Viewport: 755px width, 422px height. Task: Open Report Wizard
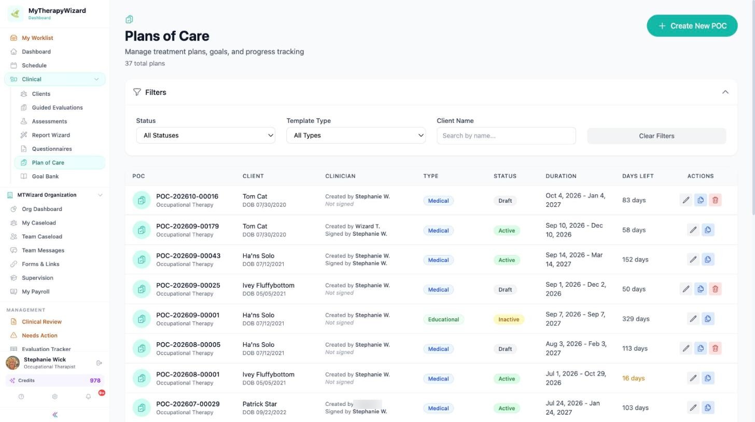tap(51, 135)
